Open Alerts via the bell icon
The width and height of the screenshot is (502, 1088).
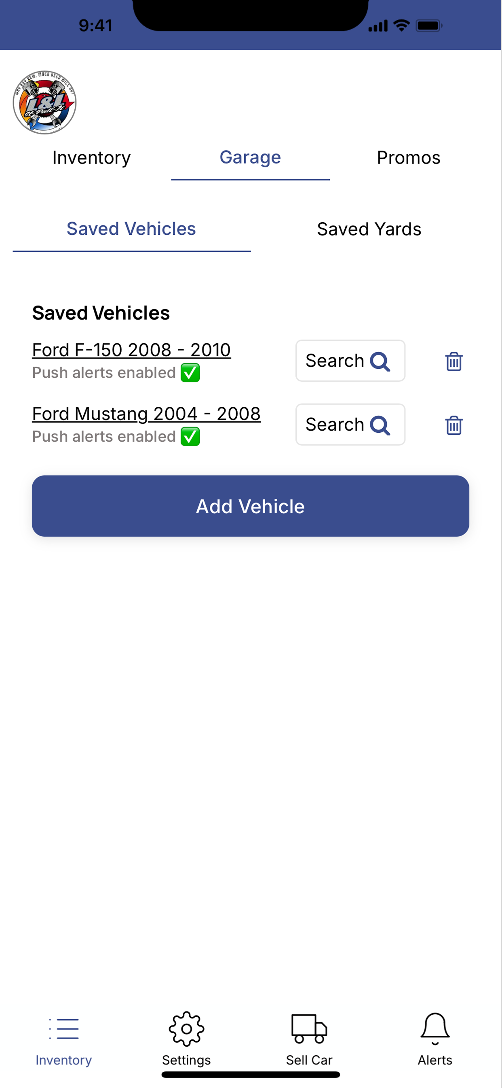click(x=435, y=1029)
